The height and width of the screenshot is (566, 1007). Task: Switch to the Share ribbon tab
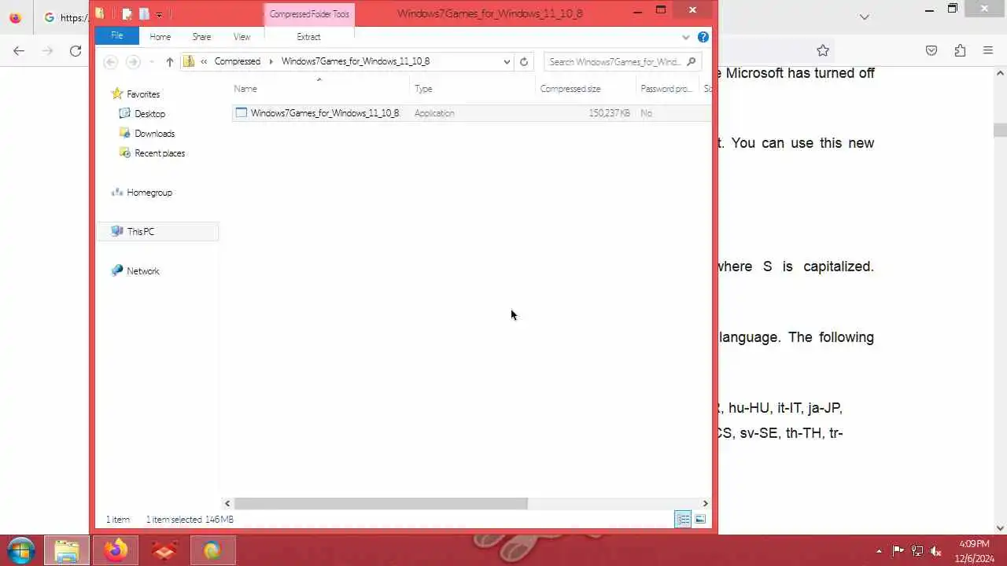201,37
